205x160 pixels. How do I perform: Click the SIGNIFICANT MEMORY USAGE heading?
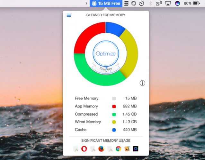click(106, 140)
